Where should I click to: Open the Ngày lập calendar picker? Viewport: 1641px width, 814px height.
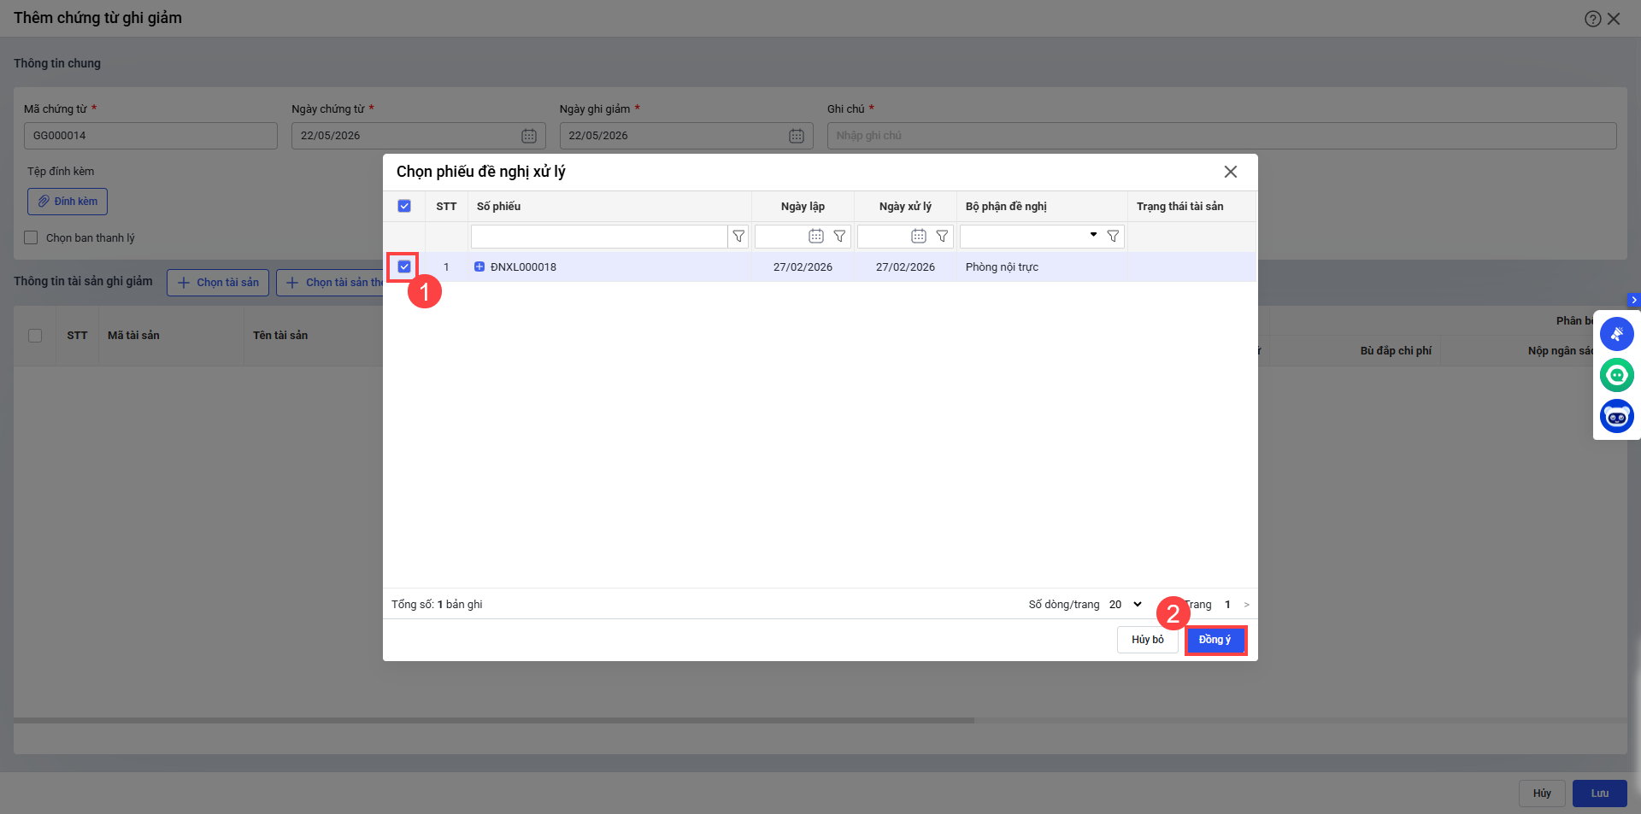coord(816,237)
